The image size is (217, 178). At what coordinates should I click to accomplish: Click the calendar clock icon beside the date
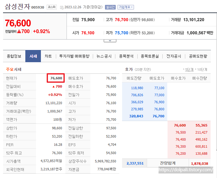pos(62,7)
